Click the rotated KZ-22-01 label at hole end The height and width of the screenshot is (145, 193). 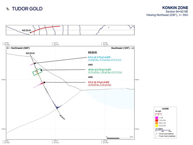tap(62, 117)
